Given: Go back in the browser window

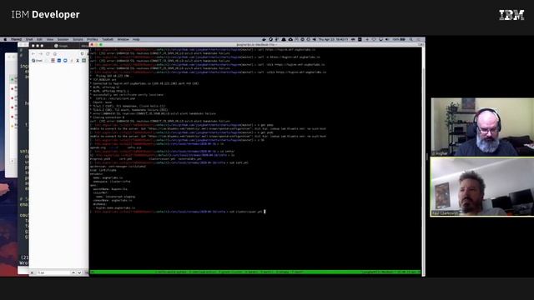Looking at the screenshot, I should (x=33, y=53).
